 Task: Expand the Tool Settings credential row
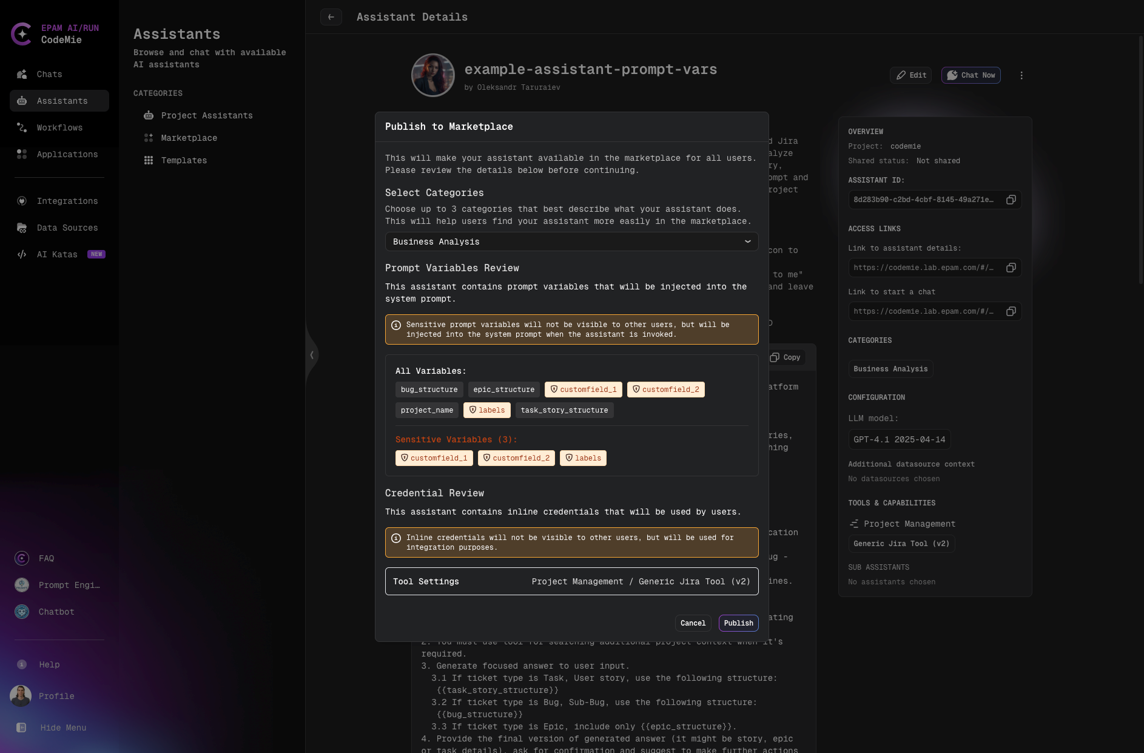point(571,581)
